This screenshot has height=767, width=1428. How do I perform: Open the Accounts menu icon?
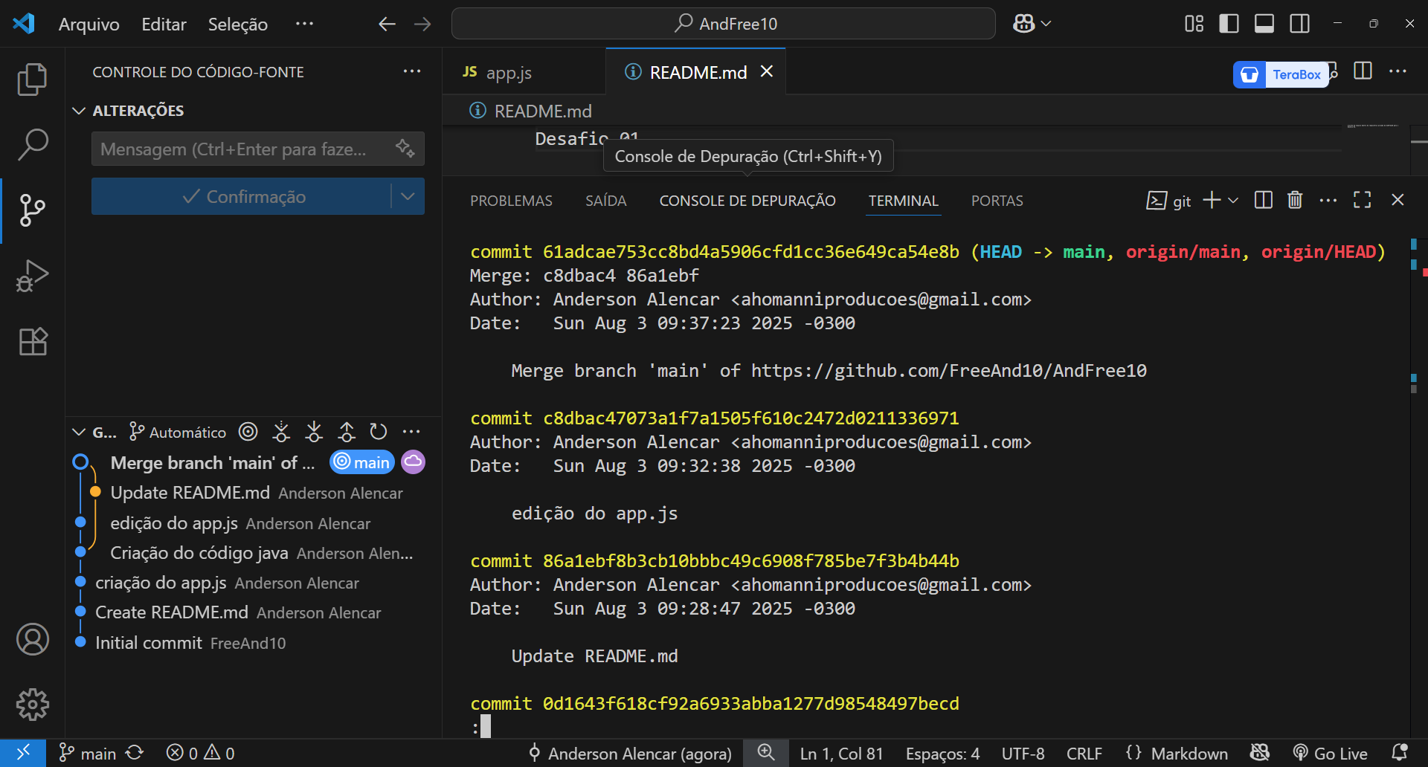click(32, 639)
